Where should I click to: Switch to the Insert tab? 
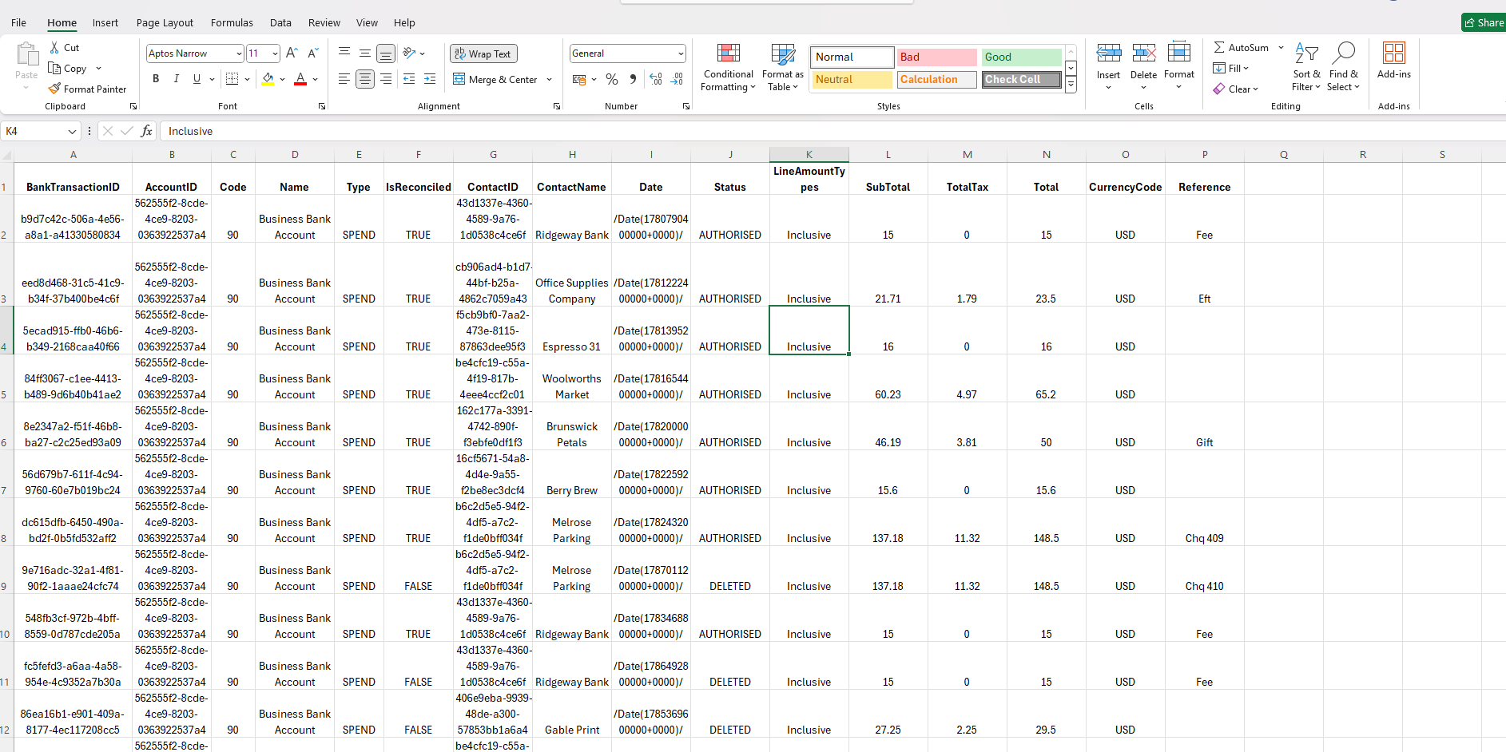point(105,22)
